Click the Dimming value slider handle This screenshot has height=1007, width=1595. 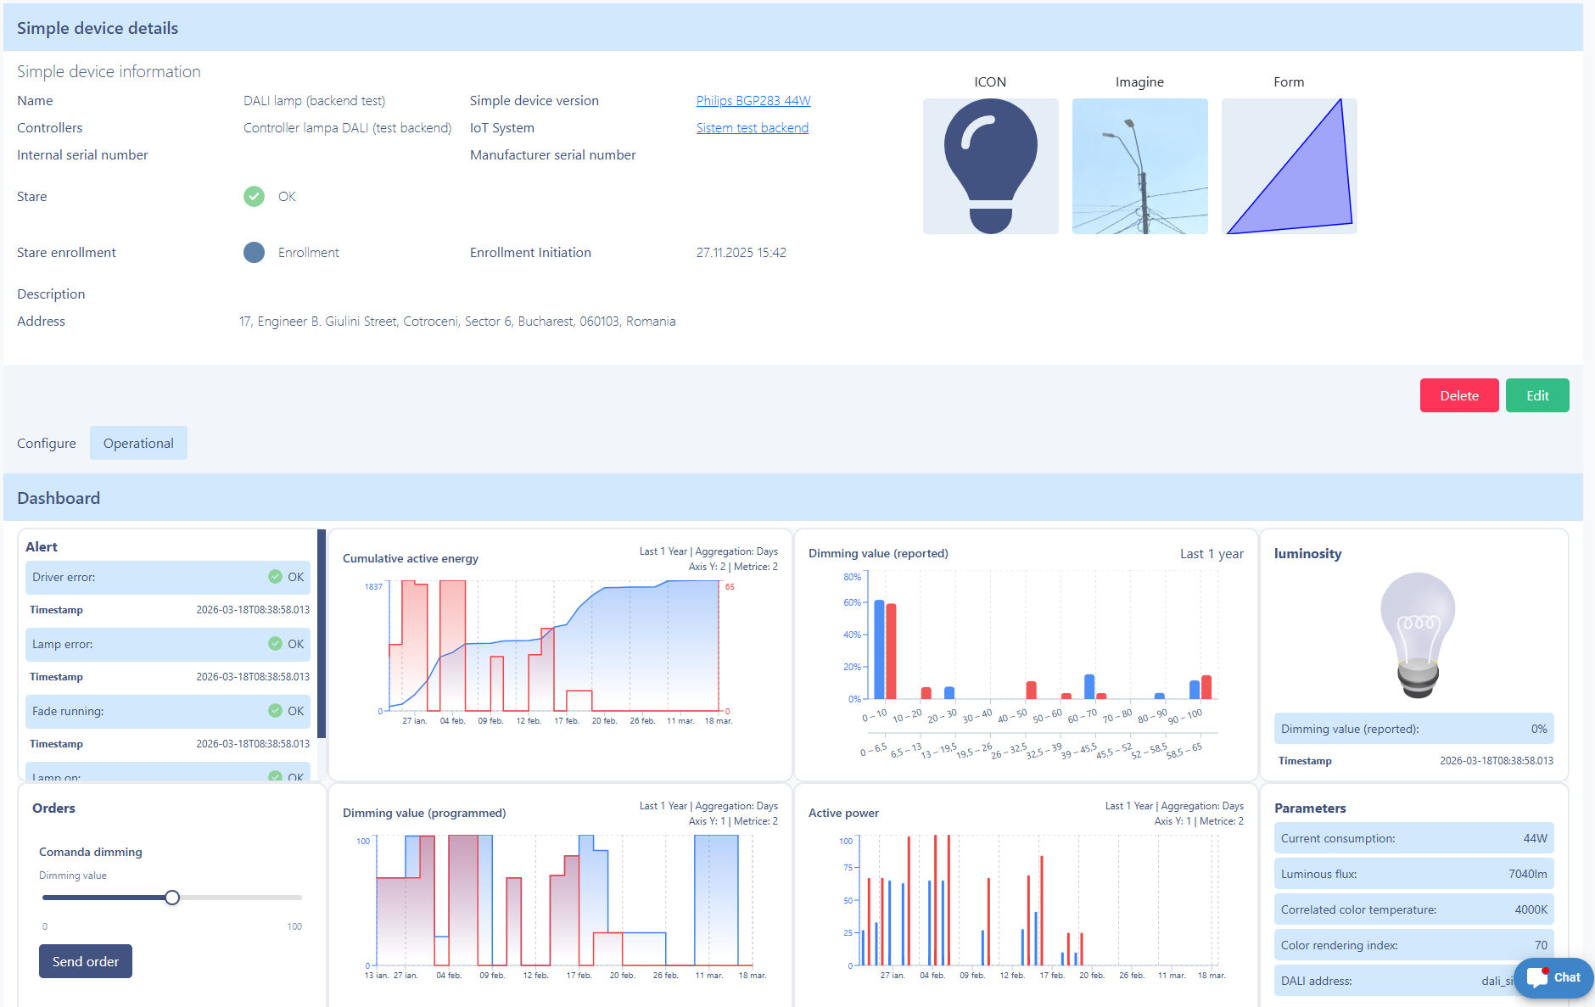coord(172,898)
